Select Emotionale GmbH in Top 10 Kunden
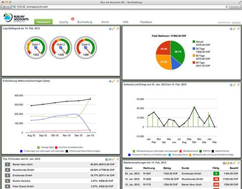Screen dimensions: 242x189 60,175
